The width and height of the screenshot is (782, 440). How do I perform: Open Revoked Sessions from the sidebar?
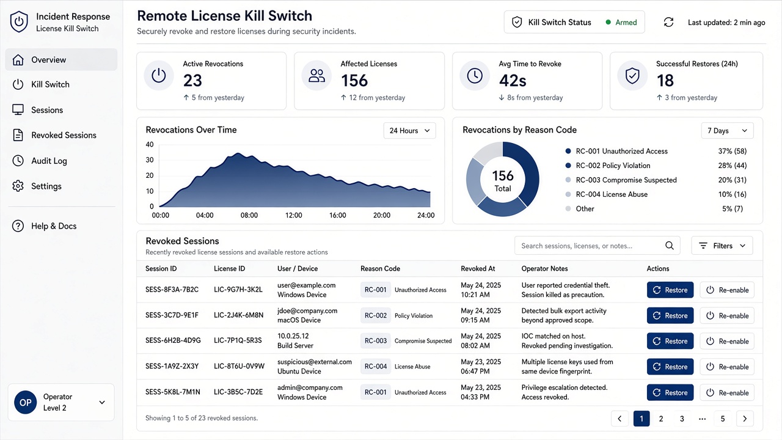pyautogui.click(x=61, y=135)
